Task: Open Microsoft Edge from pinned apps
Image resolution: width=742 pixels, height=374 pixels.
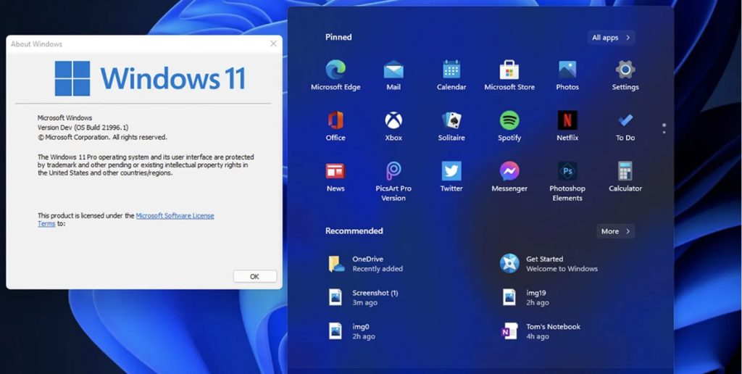Action: (x=335, y=75)
